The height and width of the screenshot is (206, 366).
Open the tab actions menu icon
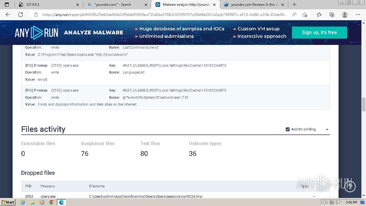tap(7, 5)
